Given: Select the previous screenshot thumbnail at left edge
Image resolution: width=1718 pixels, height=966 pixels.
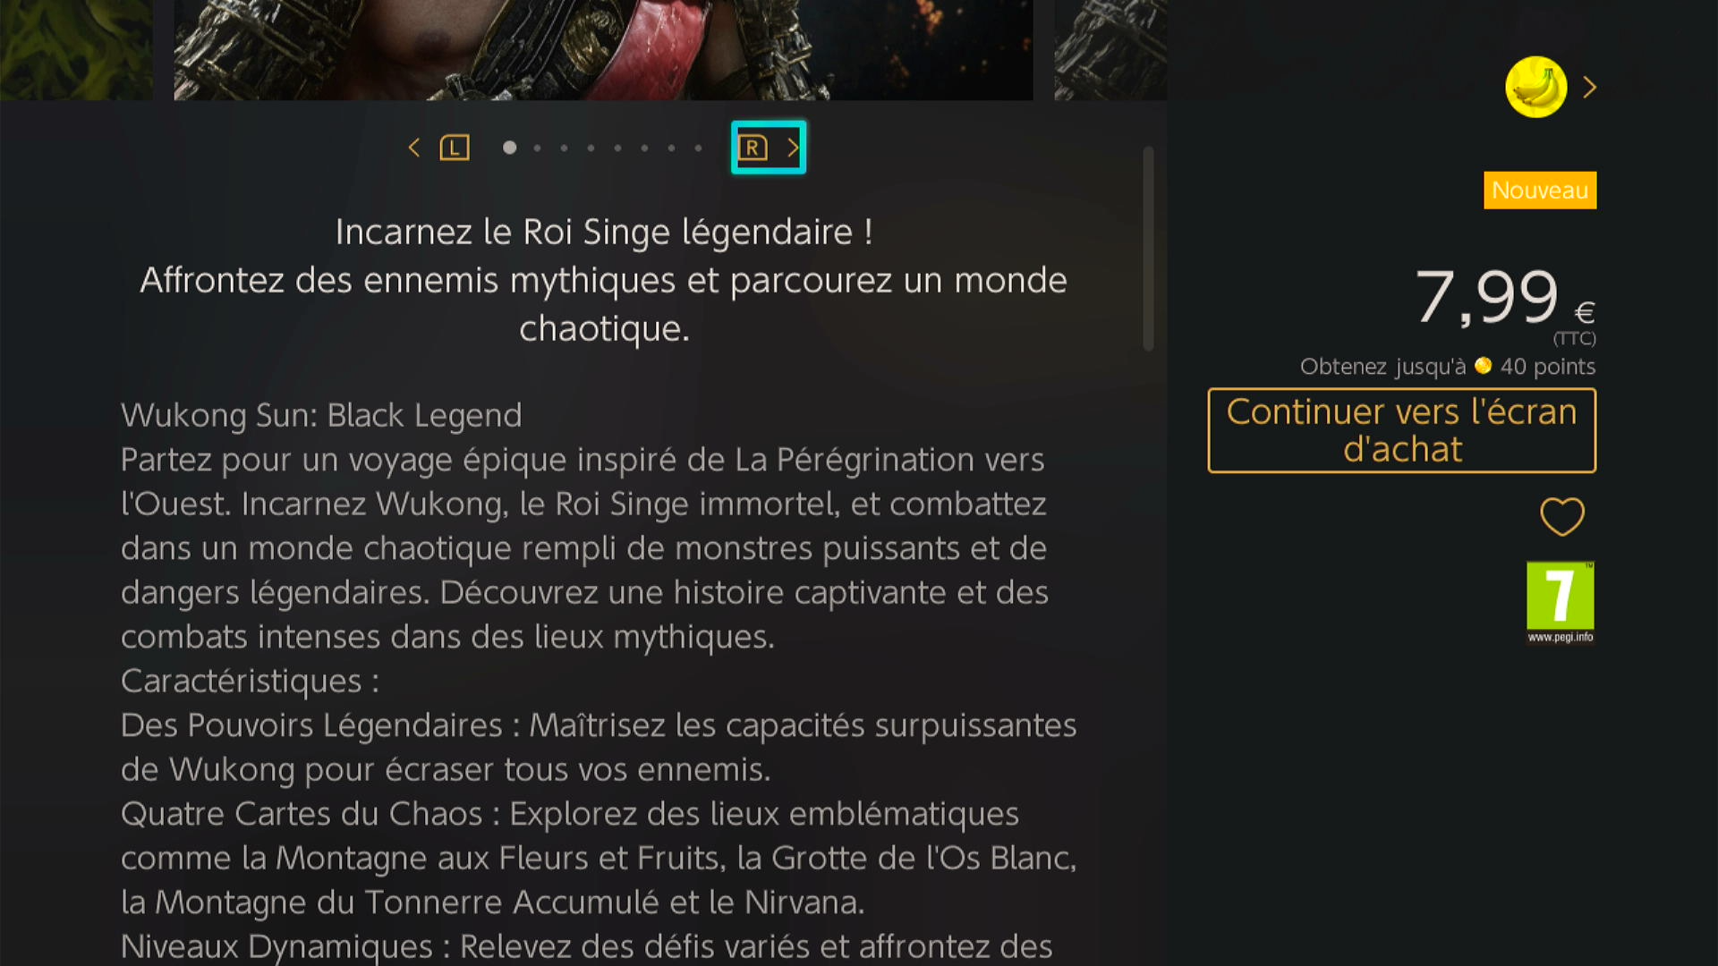Looking at the screenshot, I should pyautogui.click(x=76, y=50).
